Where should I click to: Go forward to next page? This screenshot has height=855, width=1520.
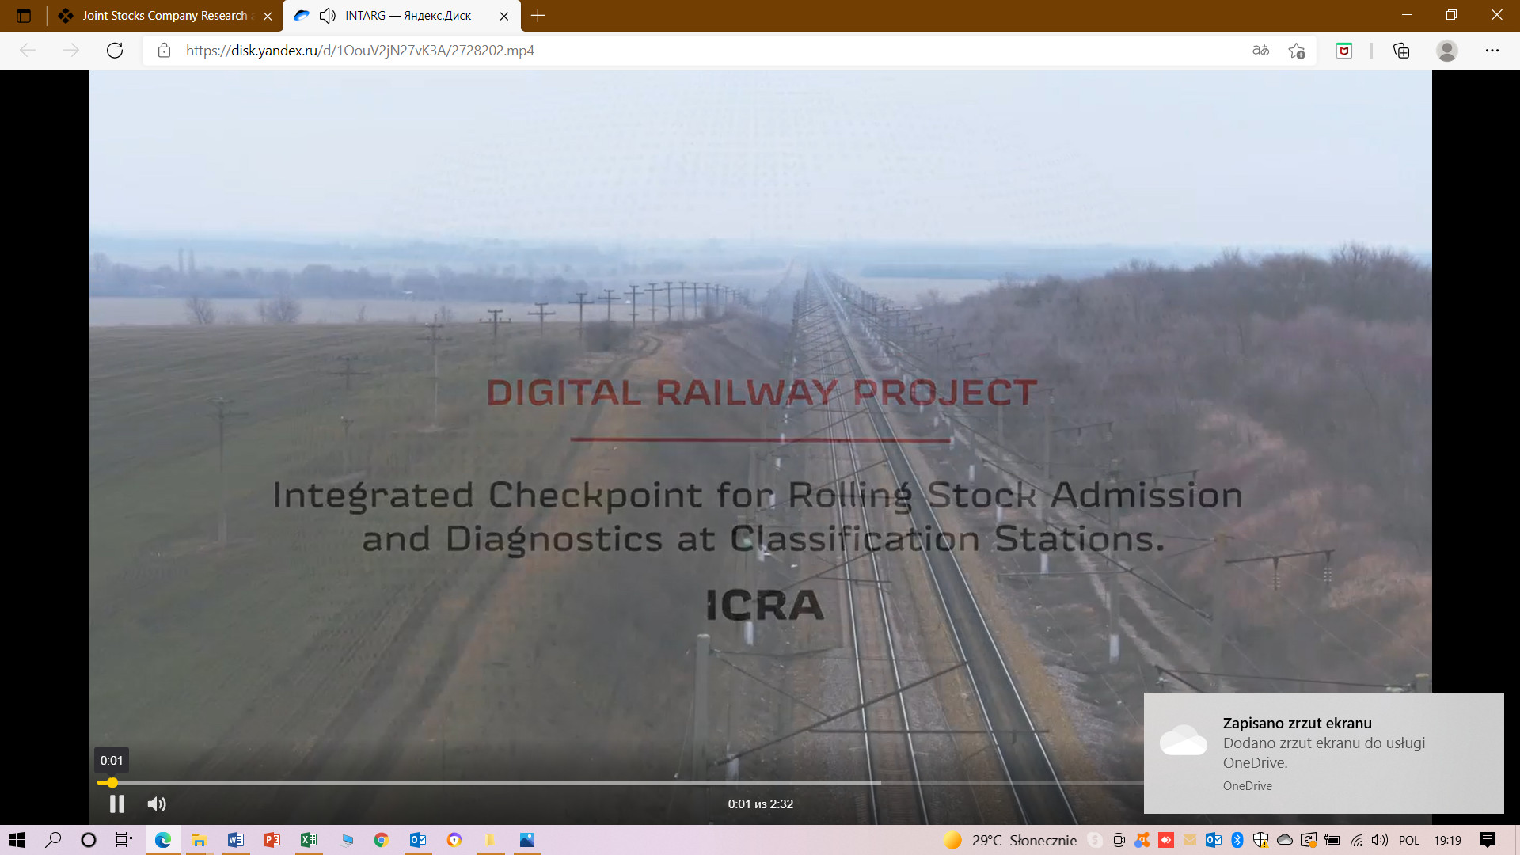tap(71, 51)
